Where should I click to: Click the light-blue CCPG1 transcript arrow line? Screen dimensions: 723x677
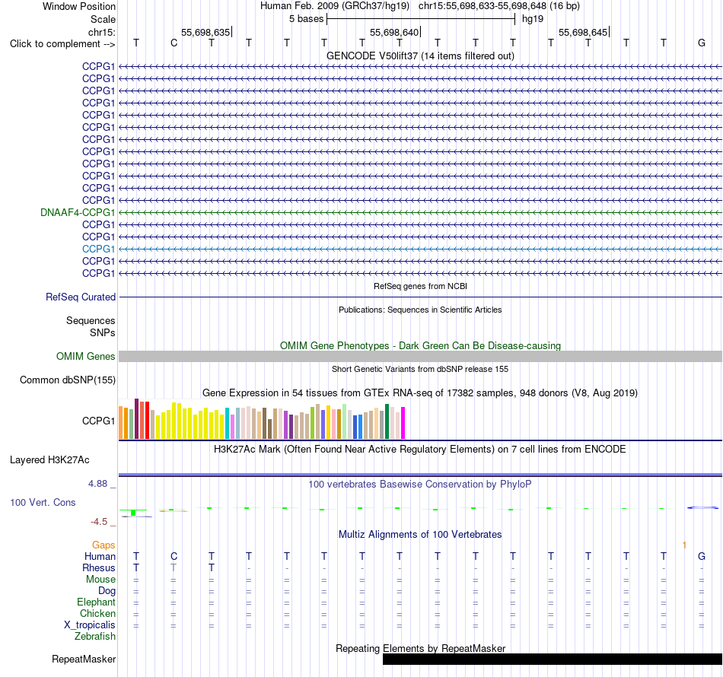point(420,249)
